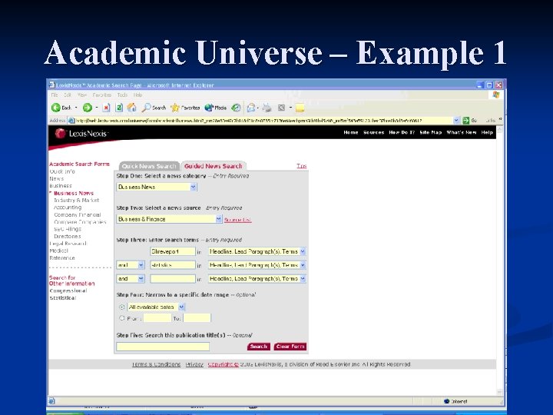Click the yellow note toolbar icon

coord(300,108)
